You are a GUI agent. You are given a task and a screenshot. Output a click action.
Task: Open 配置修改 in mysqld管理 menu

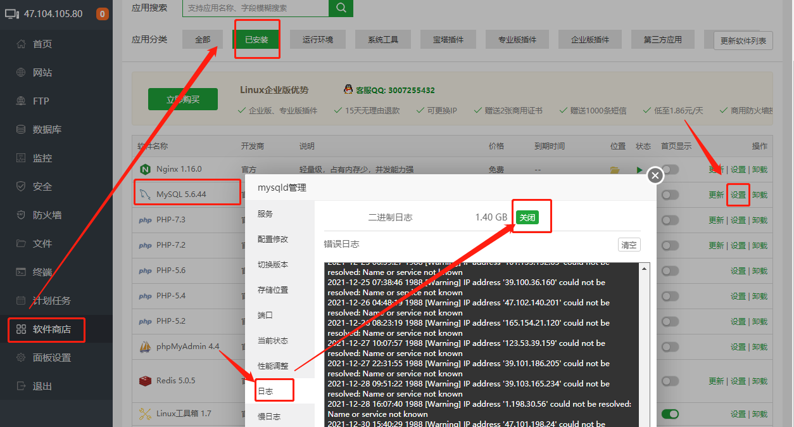coord(280,239)
